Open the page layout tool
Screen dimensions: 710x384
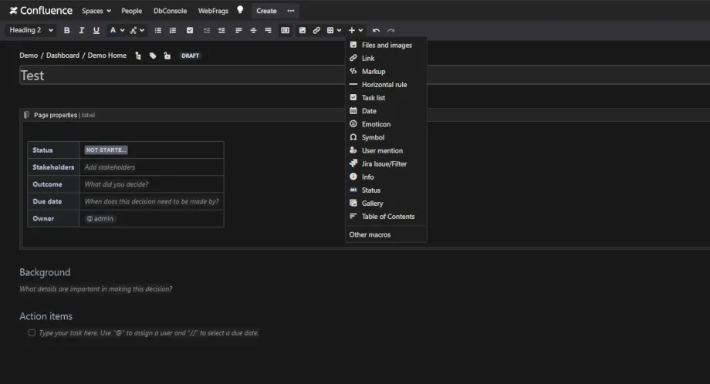(286, 30)
